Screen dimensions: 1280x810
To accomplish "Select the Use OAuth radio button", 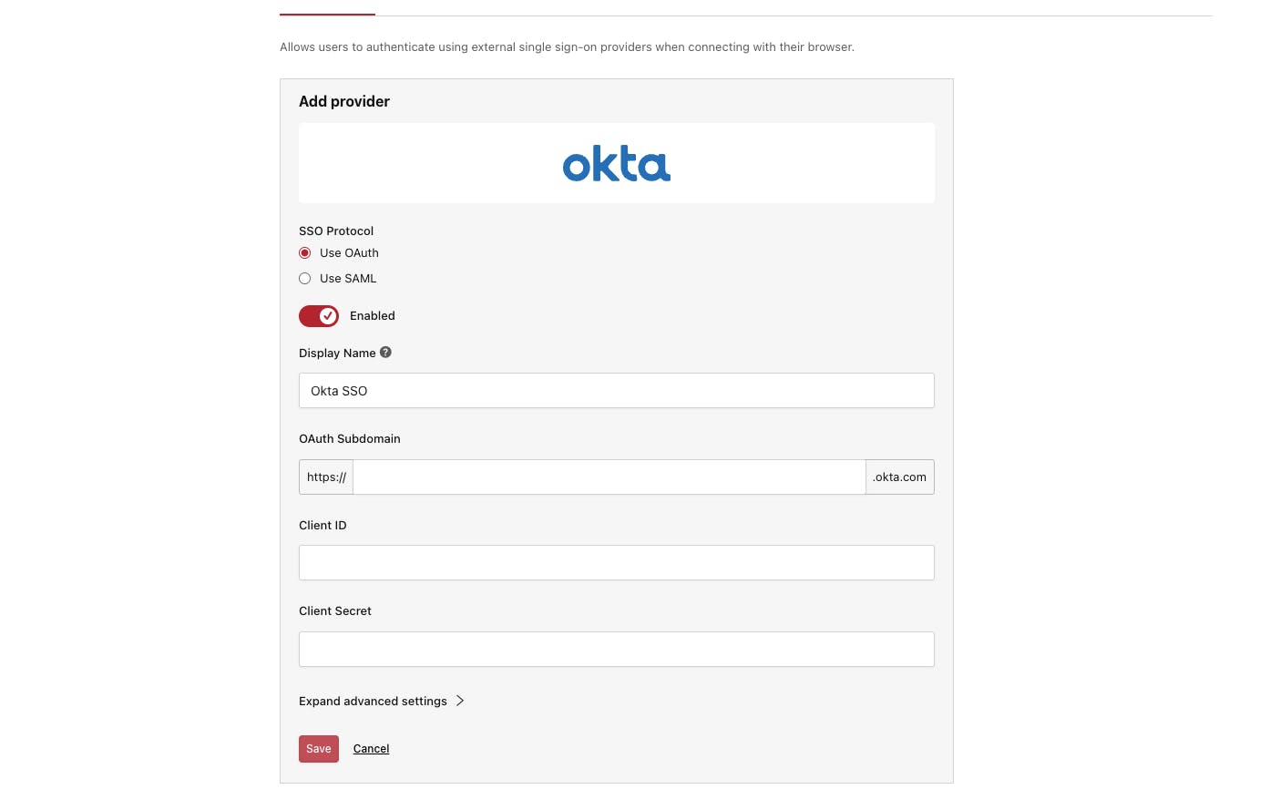I will 305,253.
